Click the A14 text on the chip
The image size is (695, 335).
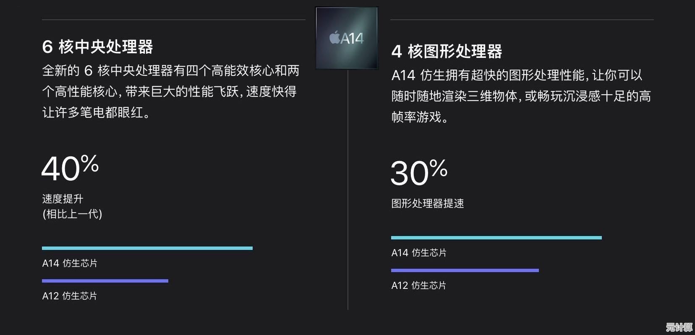352,39
